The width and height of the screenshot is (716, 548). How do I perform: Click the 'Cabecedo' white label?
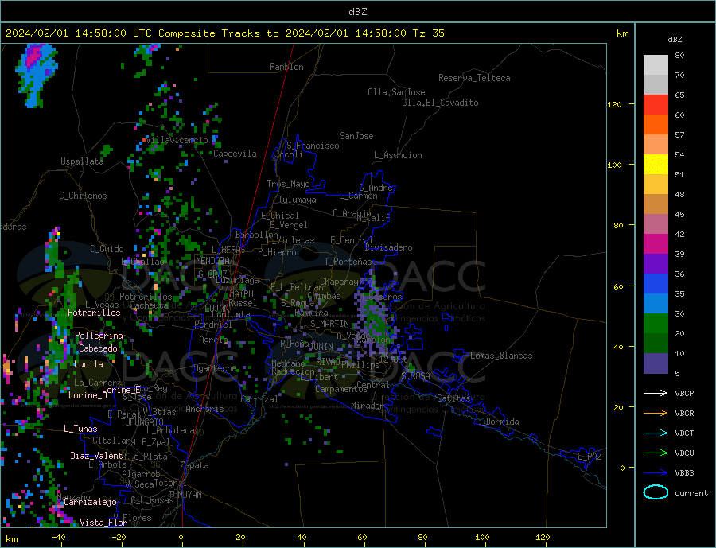(98, 348)
